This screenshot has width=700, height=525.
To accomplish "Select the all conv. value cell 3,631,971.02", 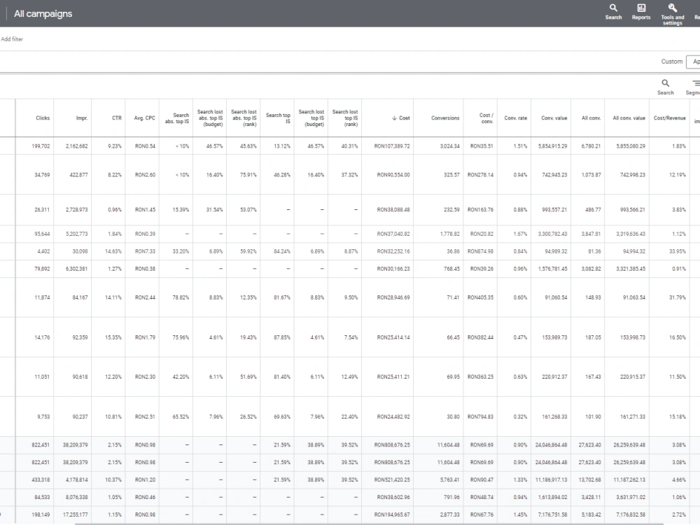I will coord(631,497).
